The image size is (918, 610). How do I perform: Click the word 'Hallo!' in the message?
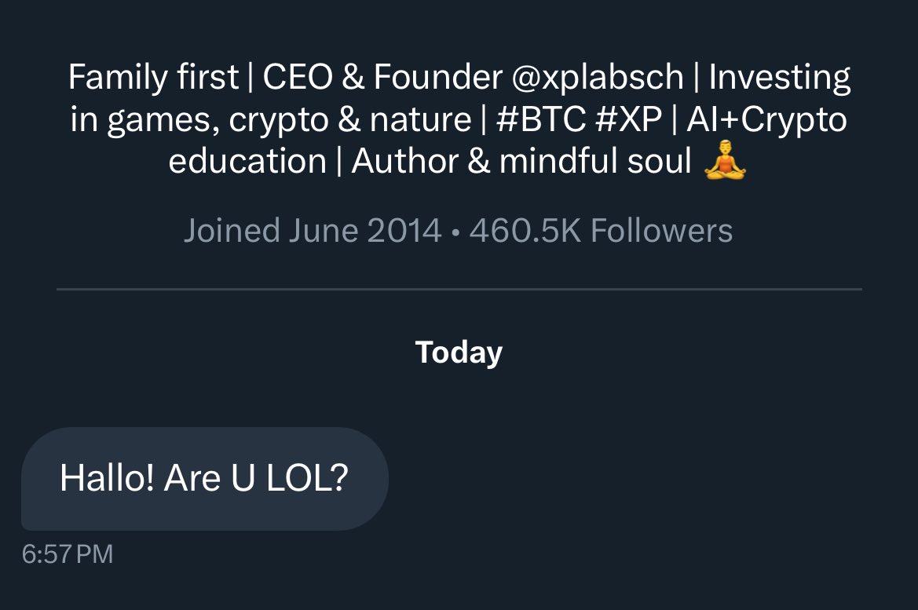[107, 477]
